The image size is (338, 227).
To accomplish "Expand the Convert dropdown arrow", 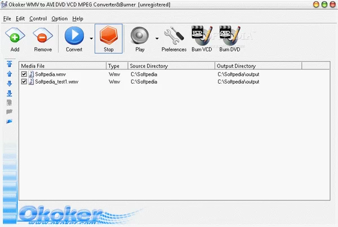I will click(91, 38).
